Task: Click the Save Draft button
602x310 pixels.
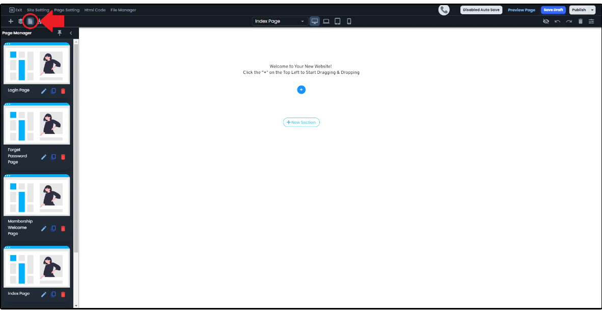Action: tap(553, 10)
